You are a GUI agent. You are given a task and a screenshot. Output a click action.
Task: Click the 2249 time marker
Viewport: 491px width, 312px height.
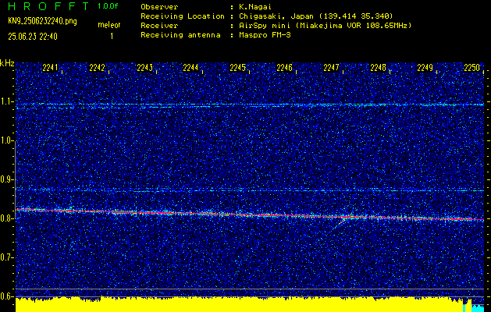(x=425, y=68)
